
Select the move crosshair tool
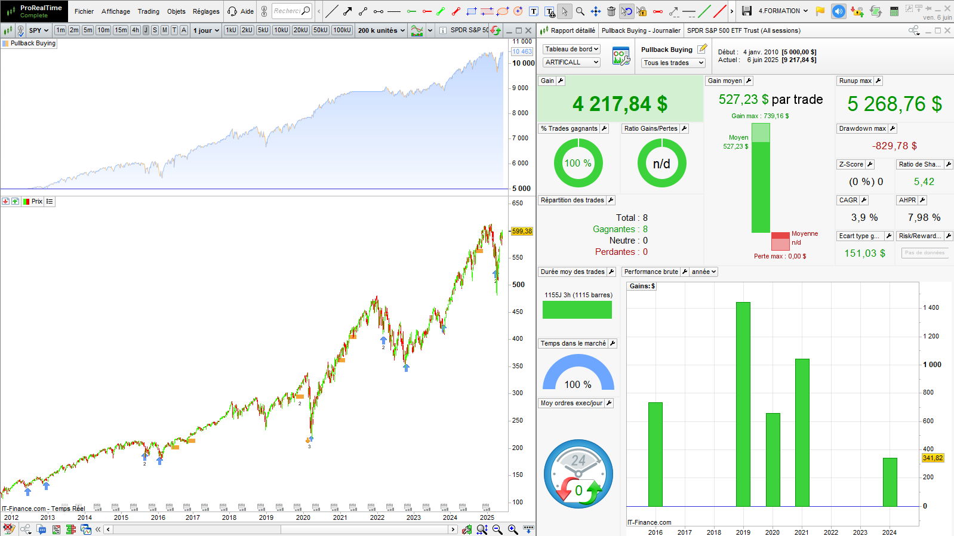coord(596,11)
